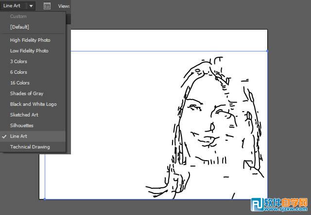Open the Image Trace panel icon
This screenshot has width=311, height=215.
[x=47, y=6]
